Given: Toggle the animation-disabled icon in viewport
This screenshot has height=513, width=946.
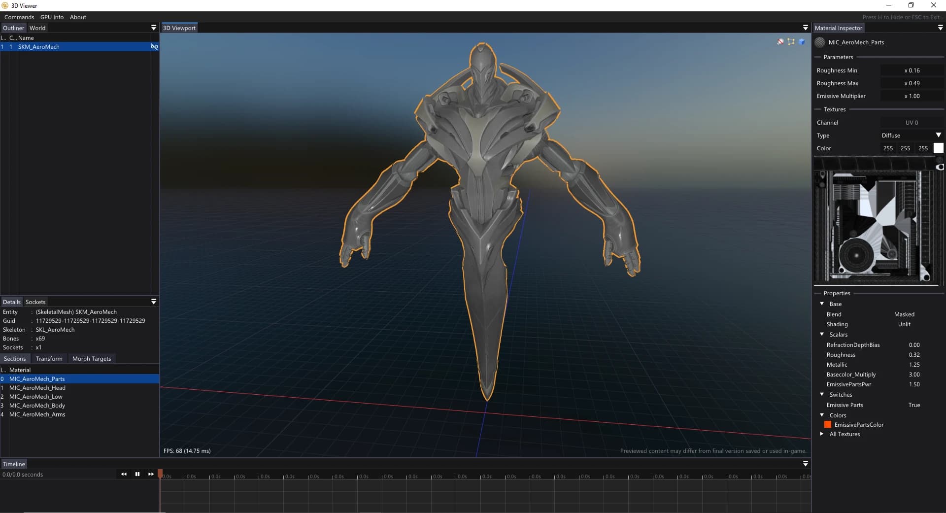Looking at the screenshot, I should [780, 42].
